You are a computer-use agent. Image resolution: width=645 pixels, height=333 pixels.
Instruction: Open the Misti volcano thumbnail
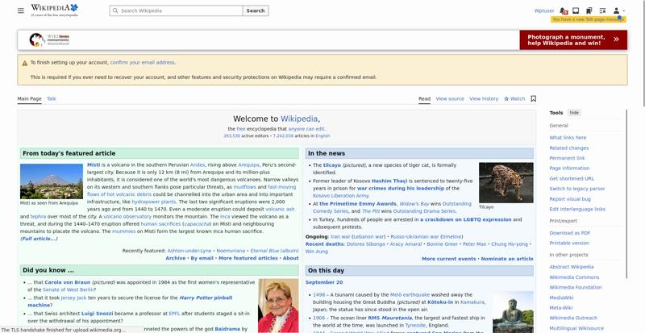52,181
